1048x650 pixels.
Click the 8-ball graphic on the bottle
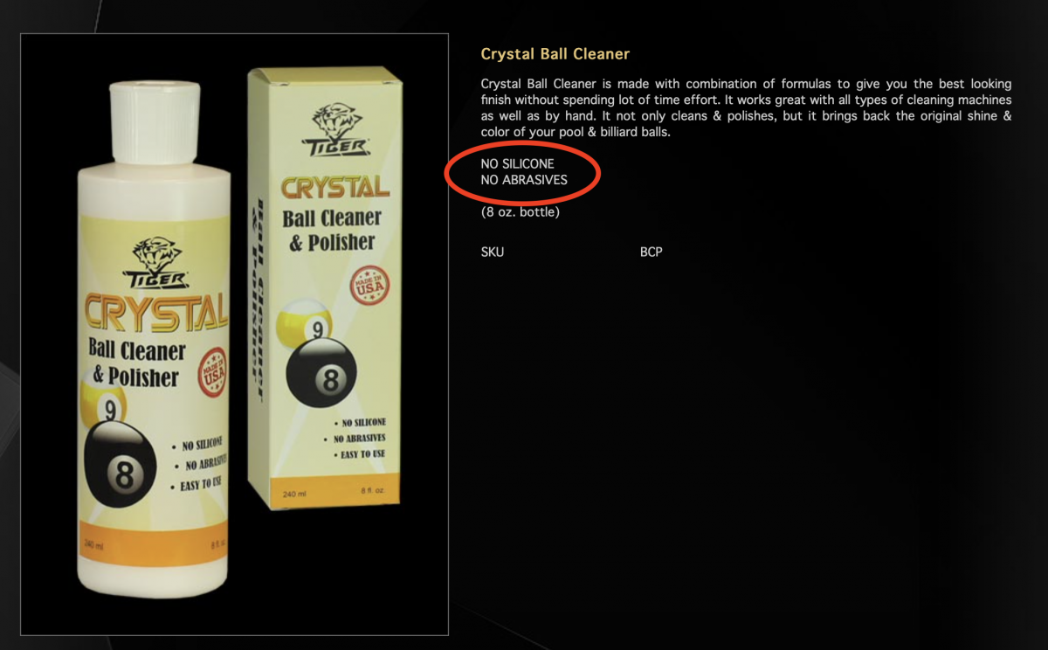coord(124,467)
